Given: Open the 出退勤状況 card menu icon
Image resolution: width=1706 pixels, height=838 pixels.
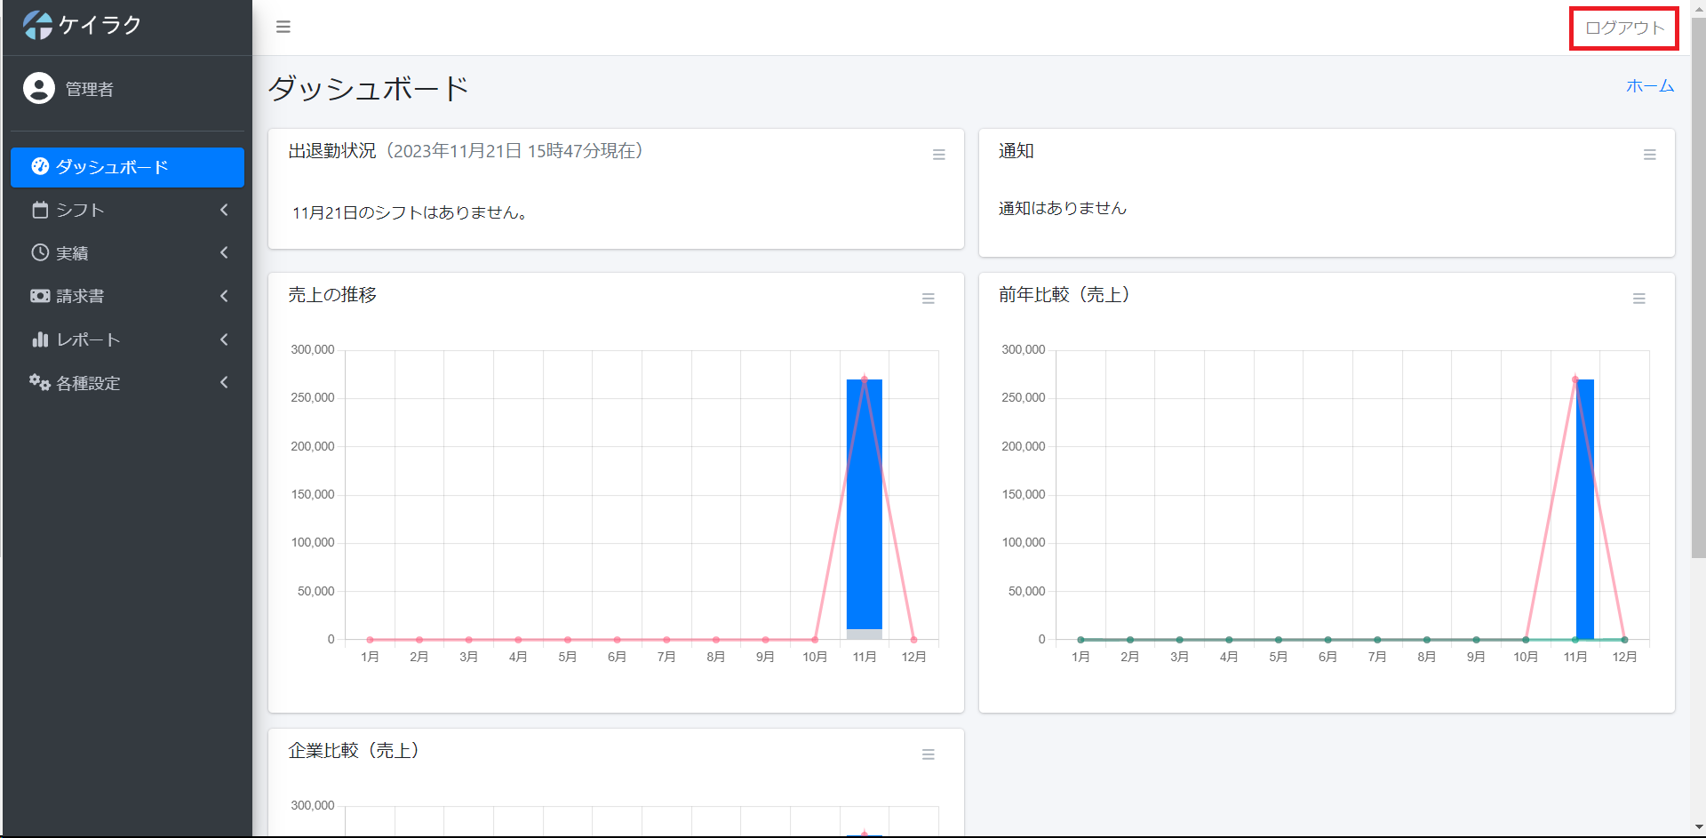Looking at the screenshot, I should point(938,155).
